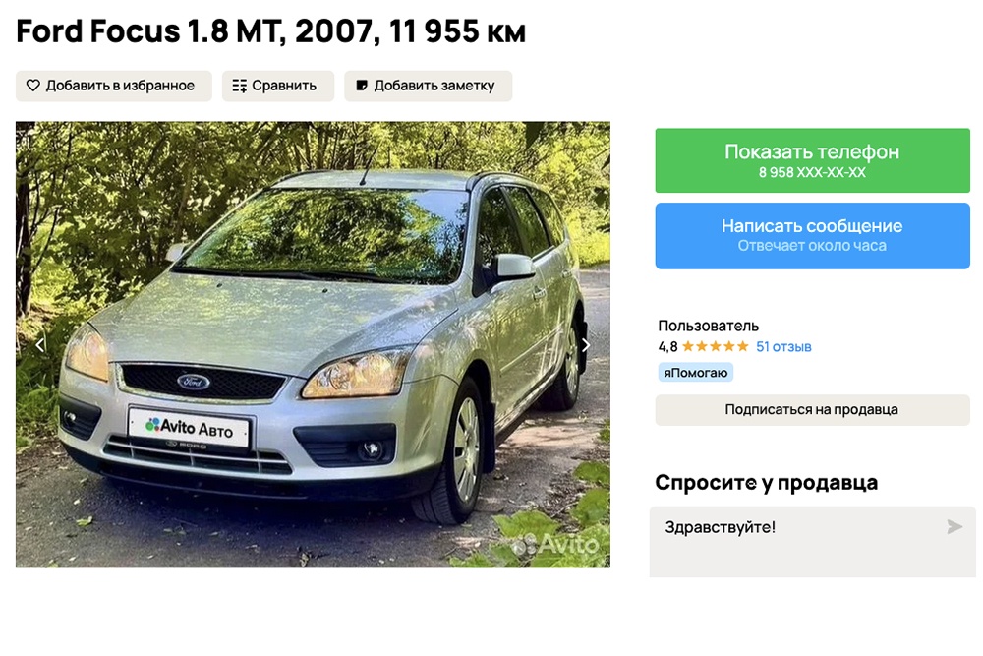Open the 51 отзыв reviews link
Image resolution: width=983 pixels, height=656 pixels.
783,347
